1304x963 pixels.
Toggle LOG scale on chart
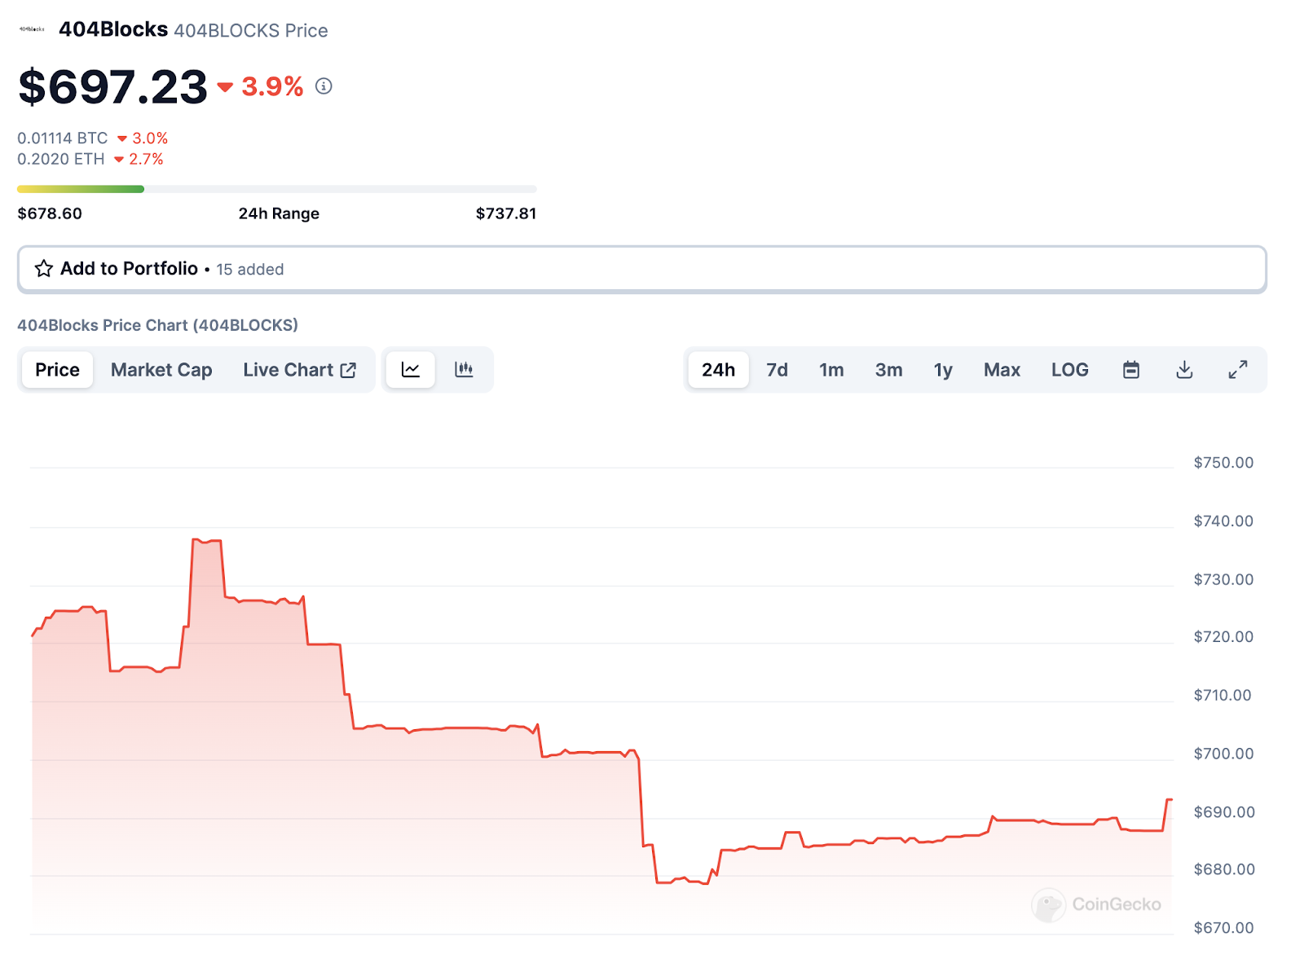coord(1069,370)
